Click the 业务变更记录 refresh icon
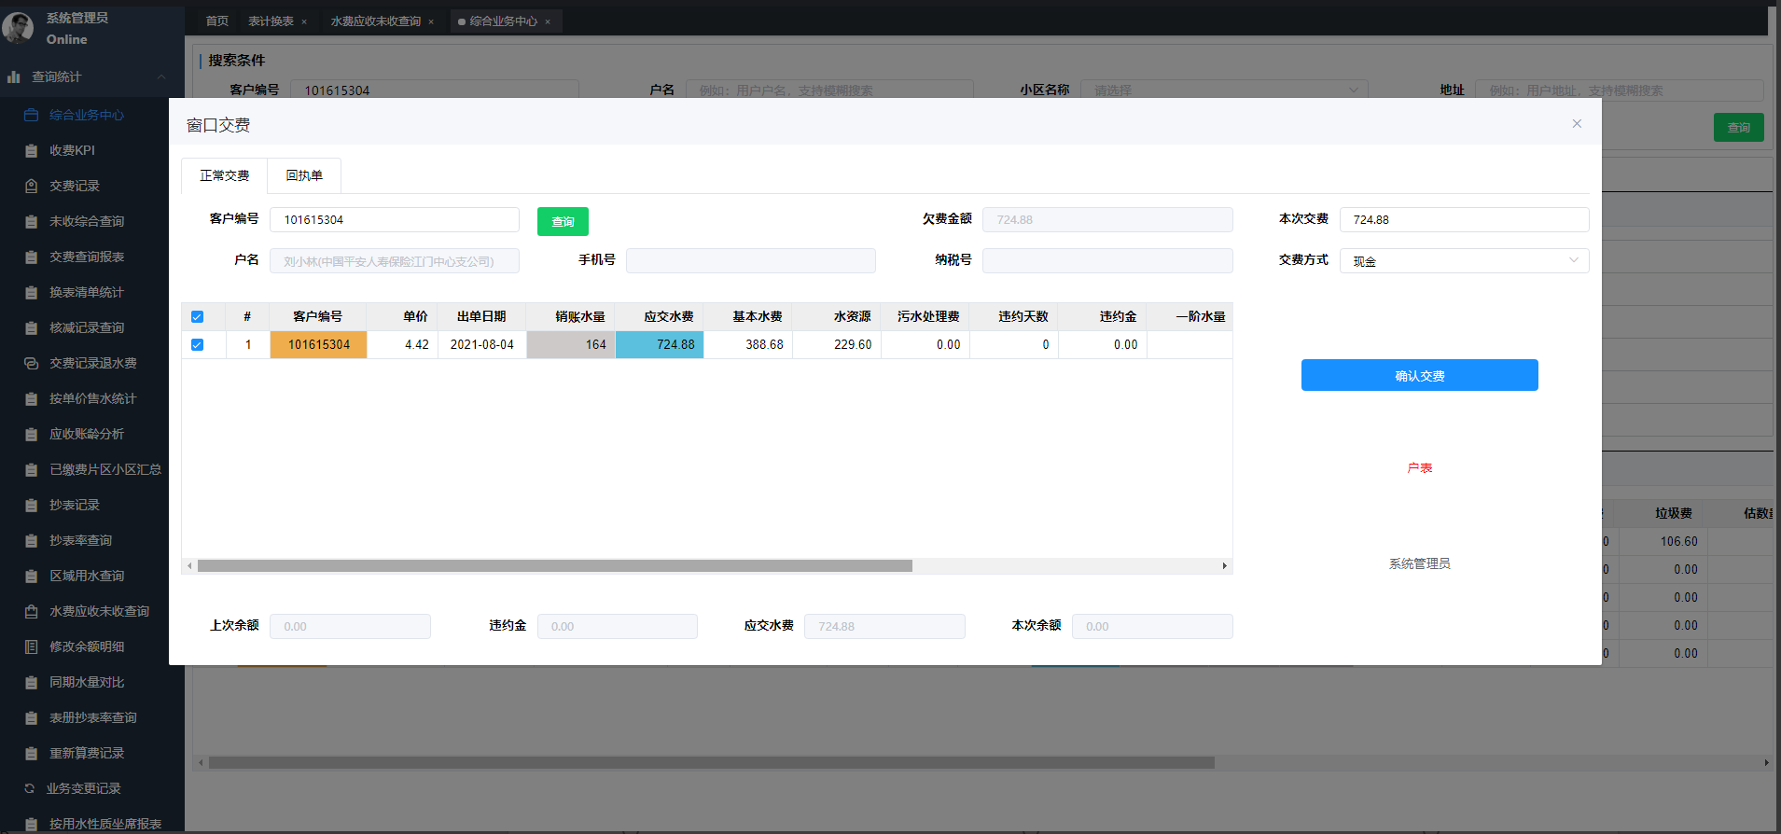Image resolution: width=1781 pixels, height=834 pixels. (x=29, y=789)
